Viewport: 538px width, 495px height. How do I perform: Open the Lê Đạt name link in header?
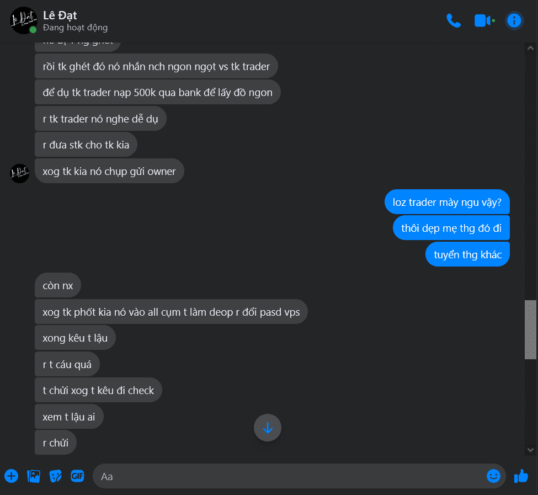(60, 15)
